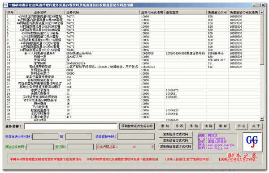
Task: Focus the 业务名称 search input field
Action: click(x=70, y=126)
